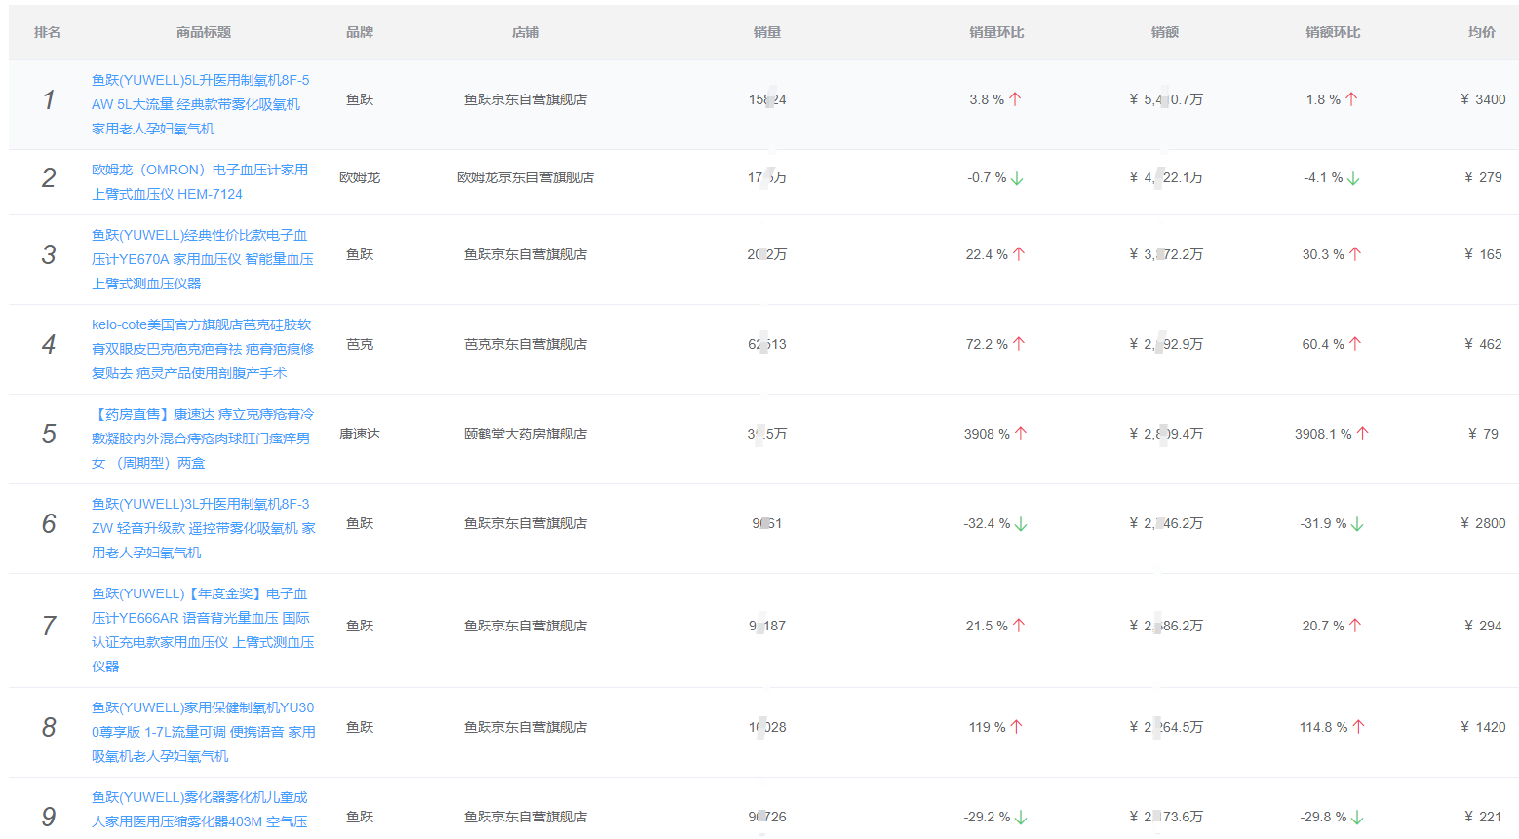Open the 欧姆龙 HEM-7124 血压计 product link

pos(200,181)
